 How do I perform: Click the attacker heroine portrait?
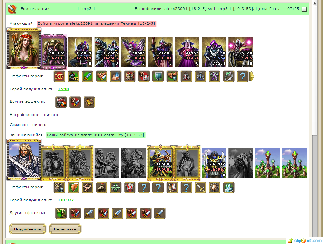tap(24, 49)
